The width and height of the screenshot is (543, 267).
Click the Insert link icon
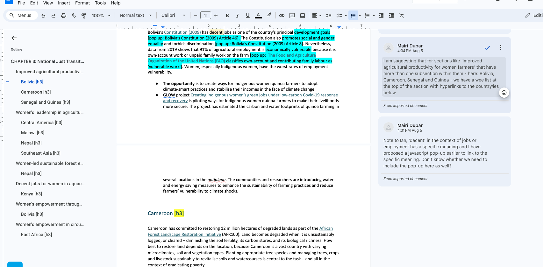(282, 16)
